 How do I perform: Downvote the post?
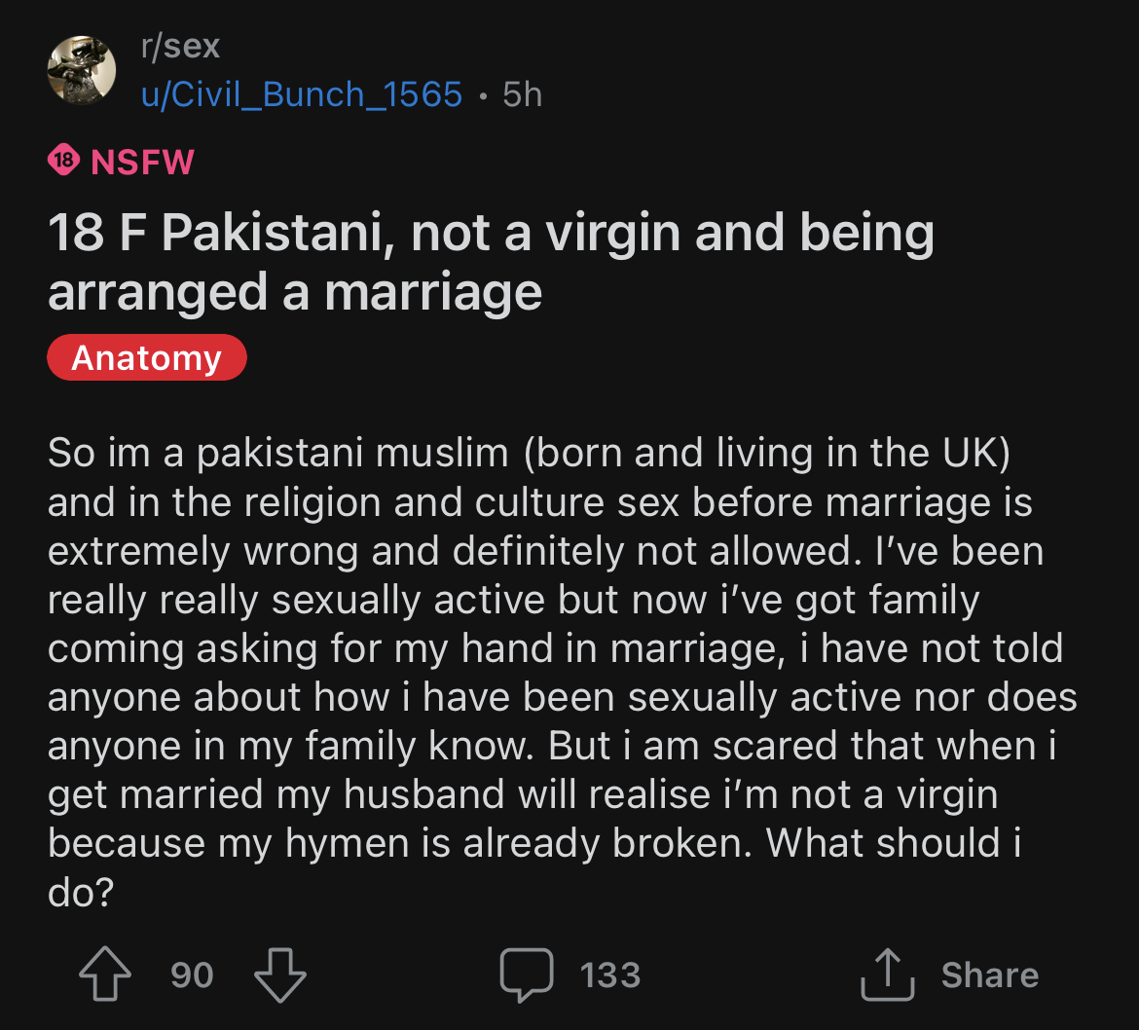279,975
